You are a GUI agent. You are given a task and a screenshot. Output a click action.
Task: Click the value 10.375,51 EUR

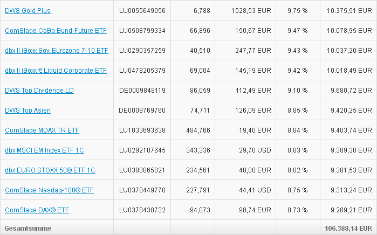[x=349, y=11]
